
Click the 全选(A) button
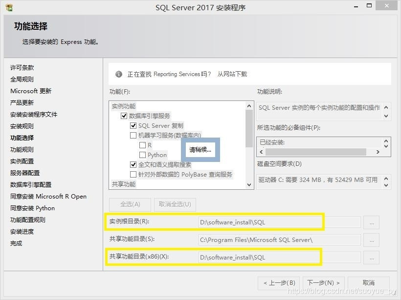click(x=130, y=204)
